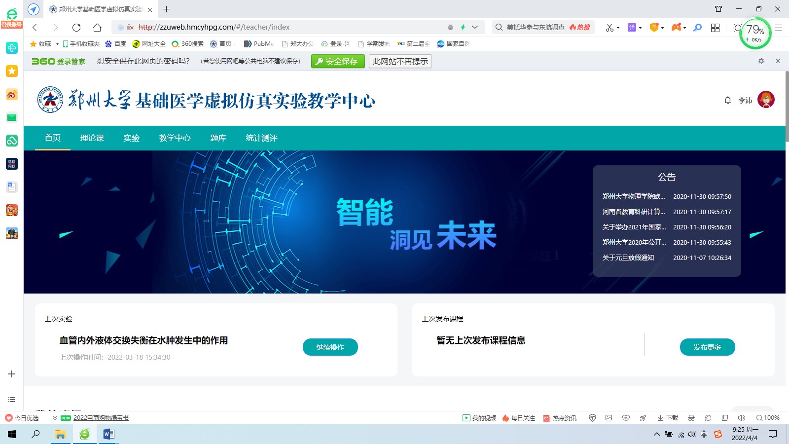Screen dimensions: 789x444
Task: Select the 题库 navigation tab
Action: (x=218, y=138)
